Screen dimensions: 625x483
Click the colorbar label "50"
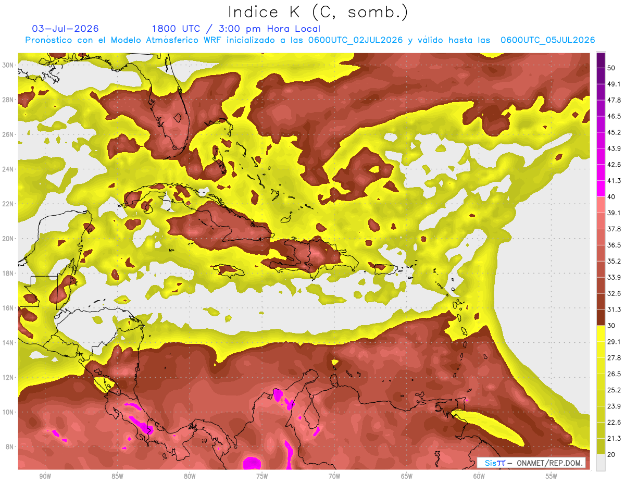(x=612, y=68)
